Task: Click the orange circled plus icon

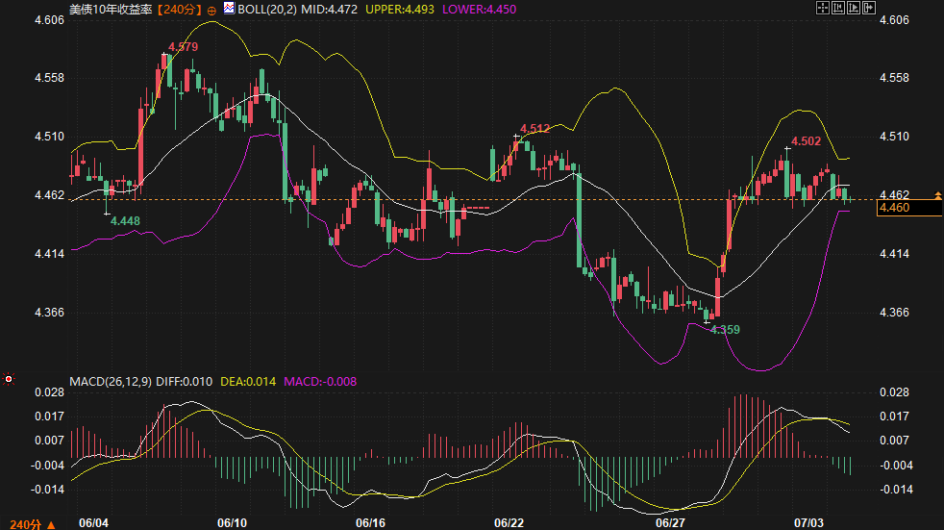Action: pos(211,11)
